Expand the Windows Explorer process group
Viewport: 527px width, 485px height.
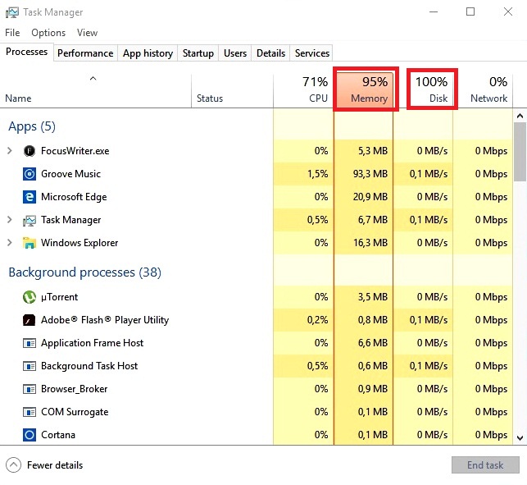point(10,243)
